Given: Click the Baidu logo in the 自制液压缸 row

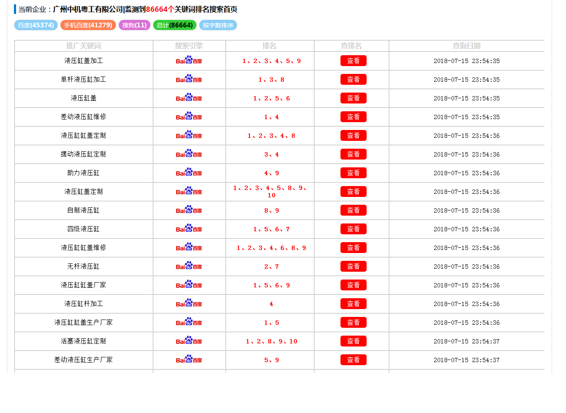Looking at the screenshot, I should (189, 210).
